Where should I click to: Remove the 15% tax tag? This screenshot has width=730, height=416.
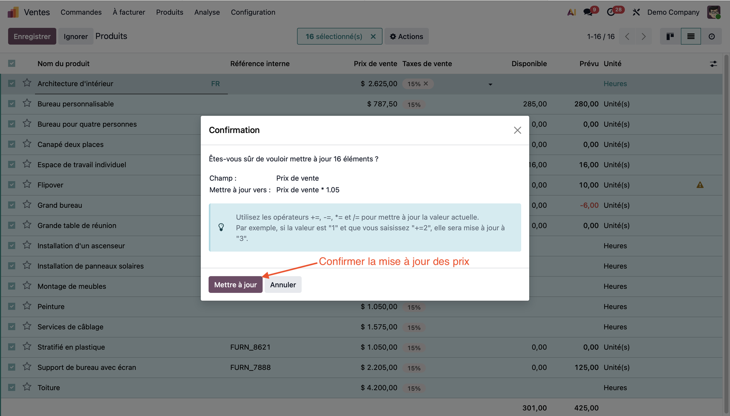click(x=426, y=84)
